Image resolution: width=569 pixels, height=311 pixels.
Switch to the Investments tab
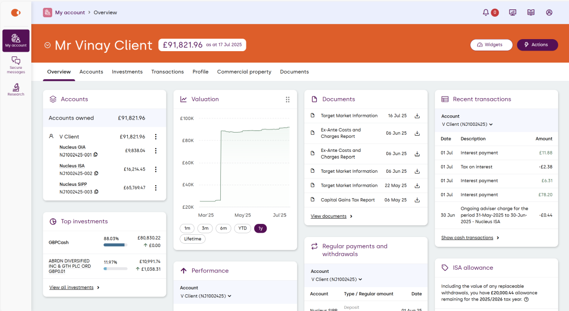tap(127, 72)
